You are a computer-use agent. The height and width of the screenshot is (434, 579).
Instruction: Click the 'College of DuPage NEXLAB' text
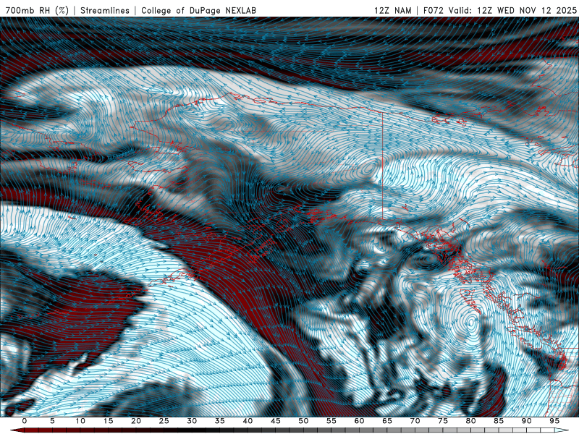(x=198, y=10)
